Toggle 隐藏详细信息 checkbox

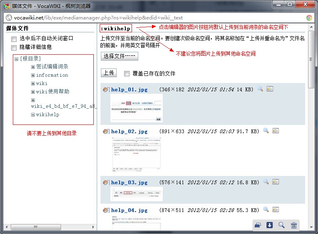click(x=14, y=48)
